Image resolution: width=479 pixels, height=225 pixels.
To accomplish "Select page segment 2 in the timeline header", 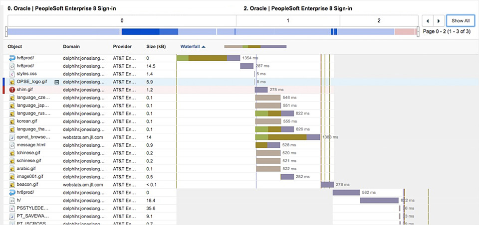I will [379, 21].
